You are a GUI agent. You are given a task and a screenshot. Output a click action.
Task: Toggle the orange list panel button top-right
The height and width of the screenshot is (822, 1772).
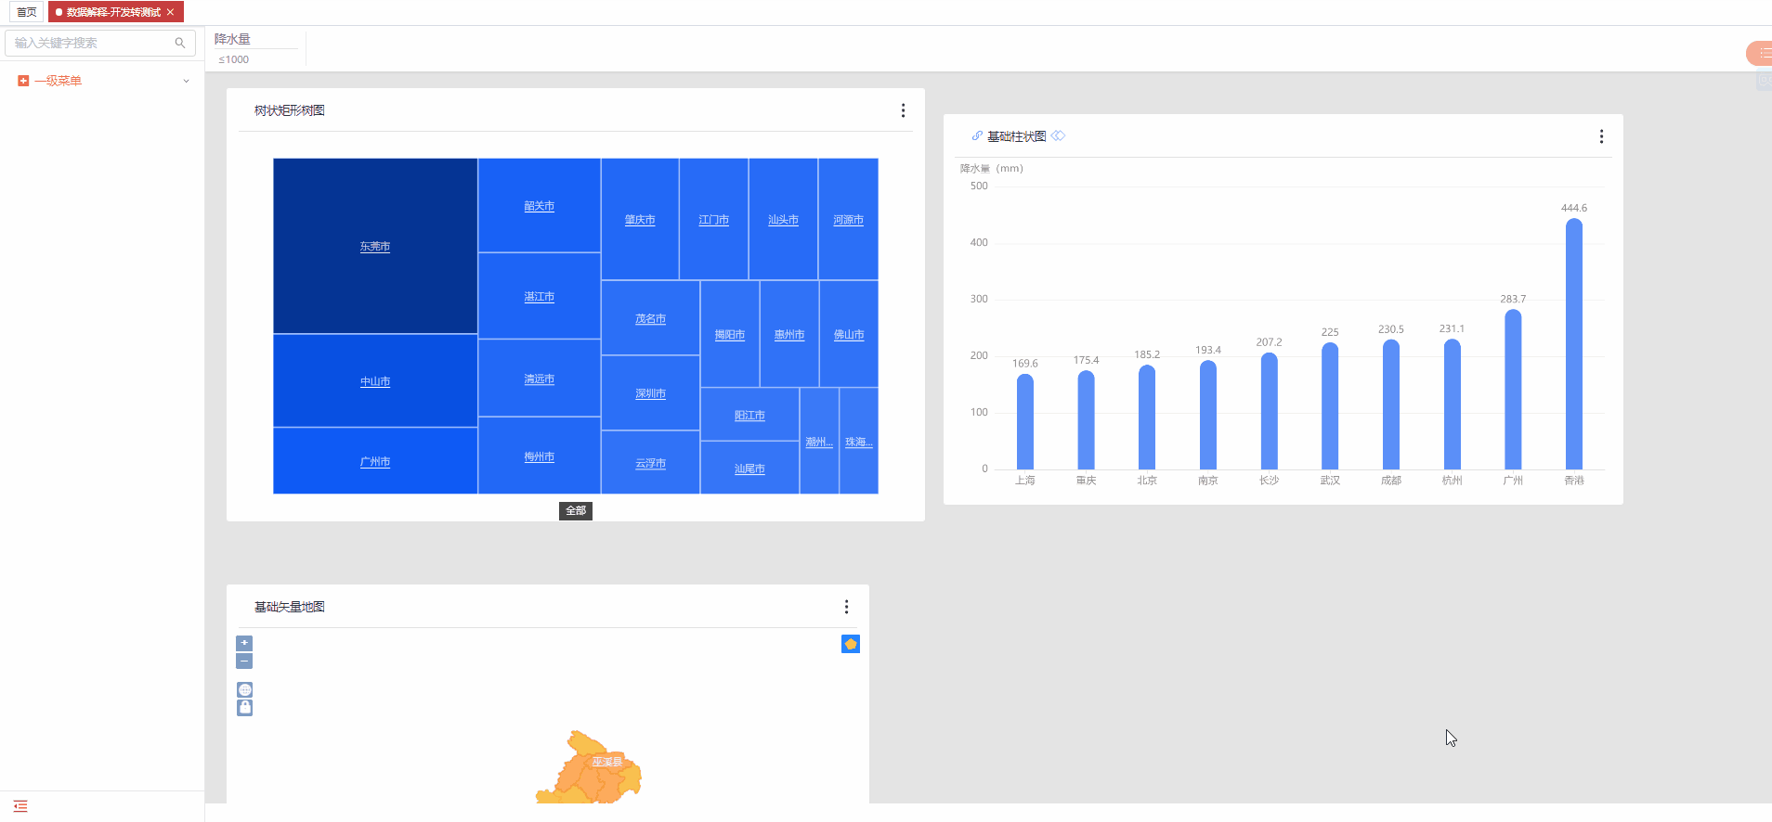coord(1761,54)
